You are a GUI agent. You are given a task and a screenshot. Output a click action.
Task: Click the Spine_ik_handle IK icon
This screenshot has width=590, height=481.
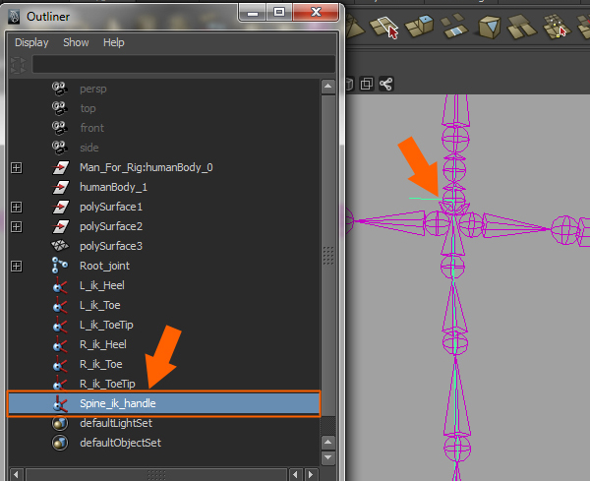click(x=60, y=404)
